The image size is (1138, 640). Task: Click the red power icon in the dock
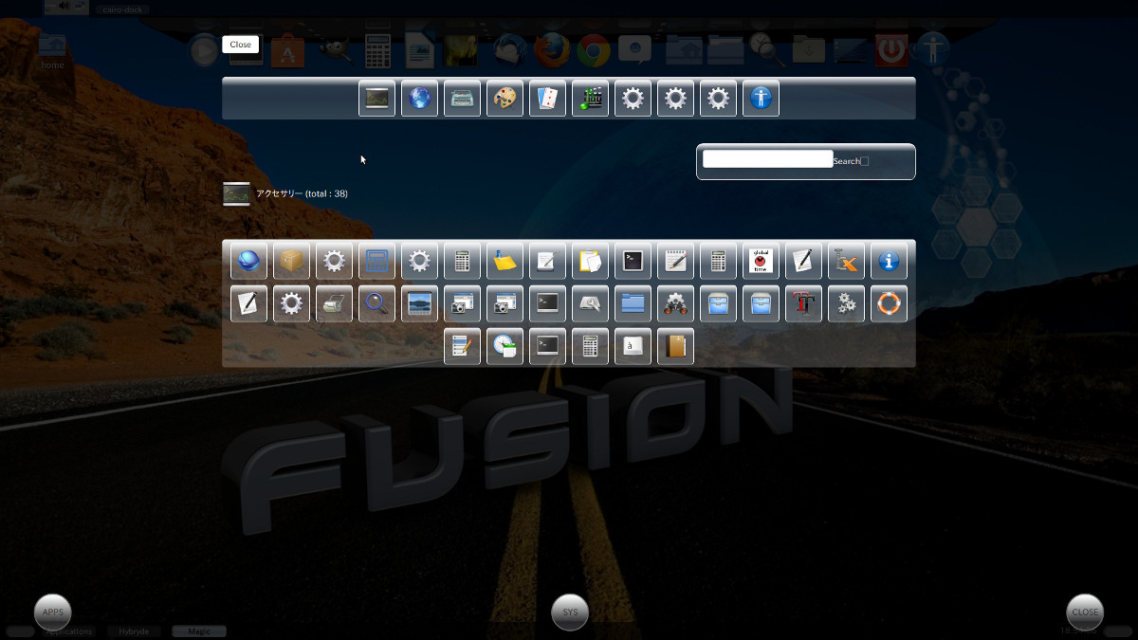[x=890, y=49]
